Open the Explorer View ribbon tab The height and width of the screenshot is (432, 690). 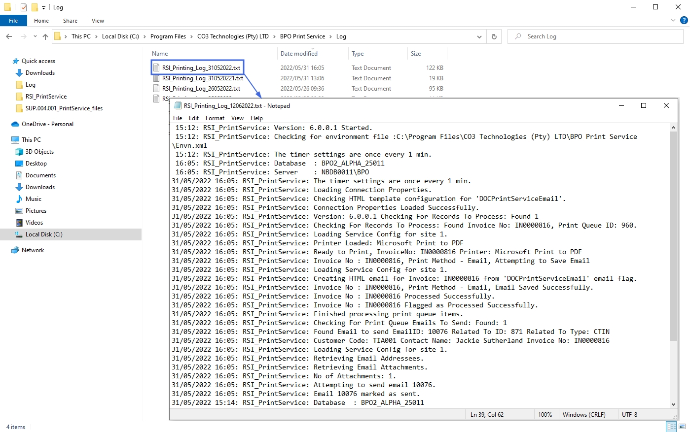tap(98, 21)
